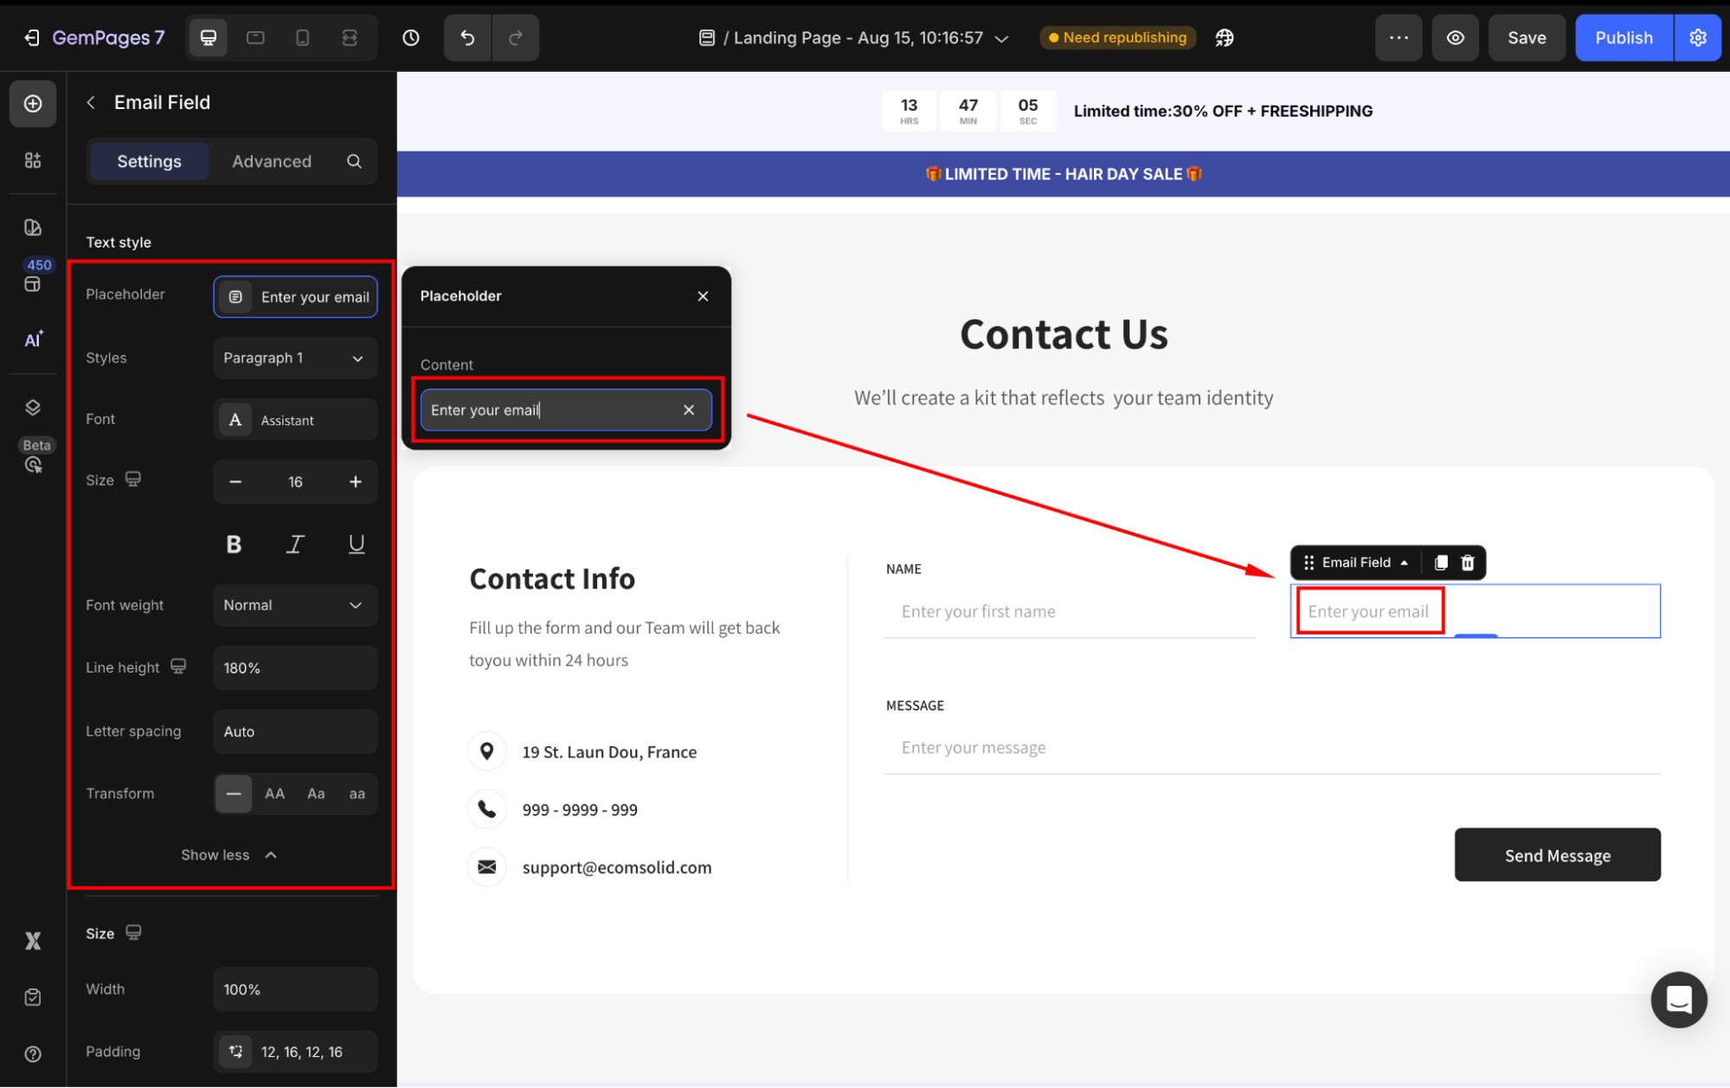Toggle bold text formatting
1730x1088 pixels.
(234, 544)
